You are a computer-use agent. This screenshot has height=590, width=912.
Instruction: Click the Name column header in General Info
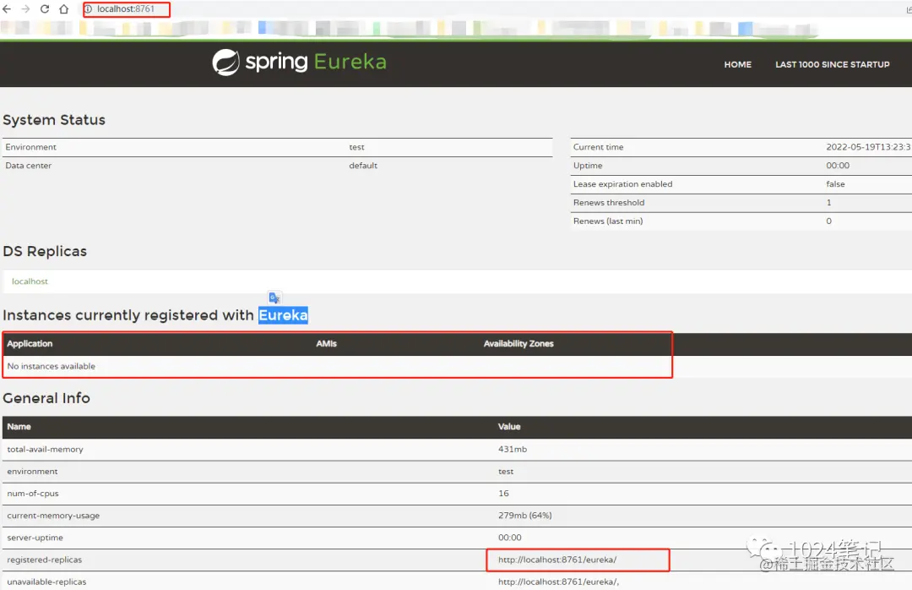tap(19, 427)
